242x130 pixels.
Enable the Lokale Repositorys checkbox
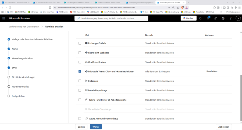point(80,90)
